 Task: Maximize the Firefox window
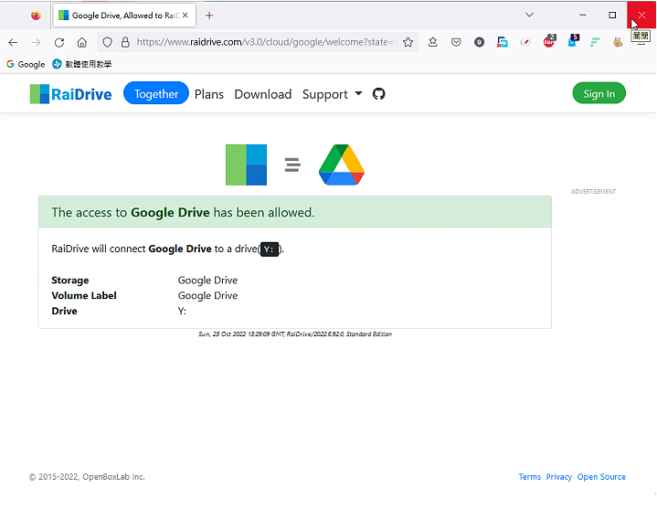tap(612, 16)
